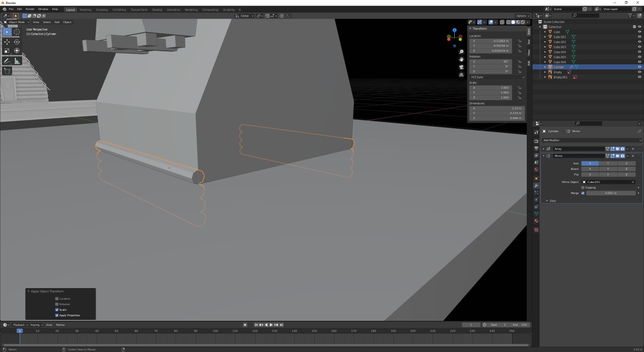The height and width of the screenshot is (352, 644).
Task: Choose the Move tool
Action: tap(7, 42)
